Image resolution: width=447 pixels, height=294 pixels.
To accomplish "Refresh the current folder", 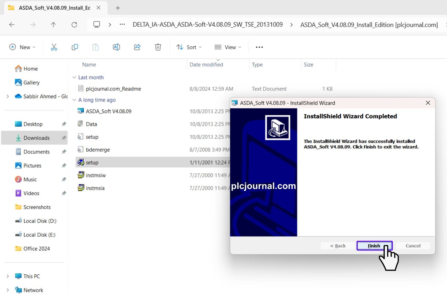I will point(74,25).
